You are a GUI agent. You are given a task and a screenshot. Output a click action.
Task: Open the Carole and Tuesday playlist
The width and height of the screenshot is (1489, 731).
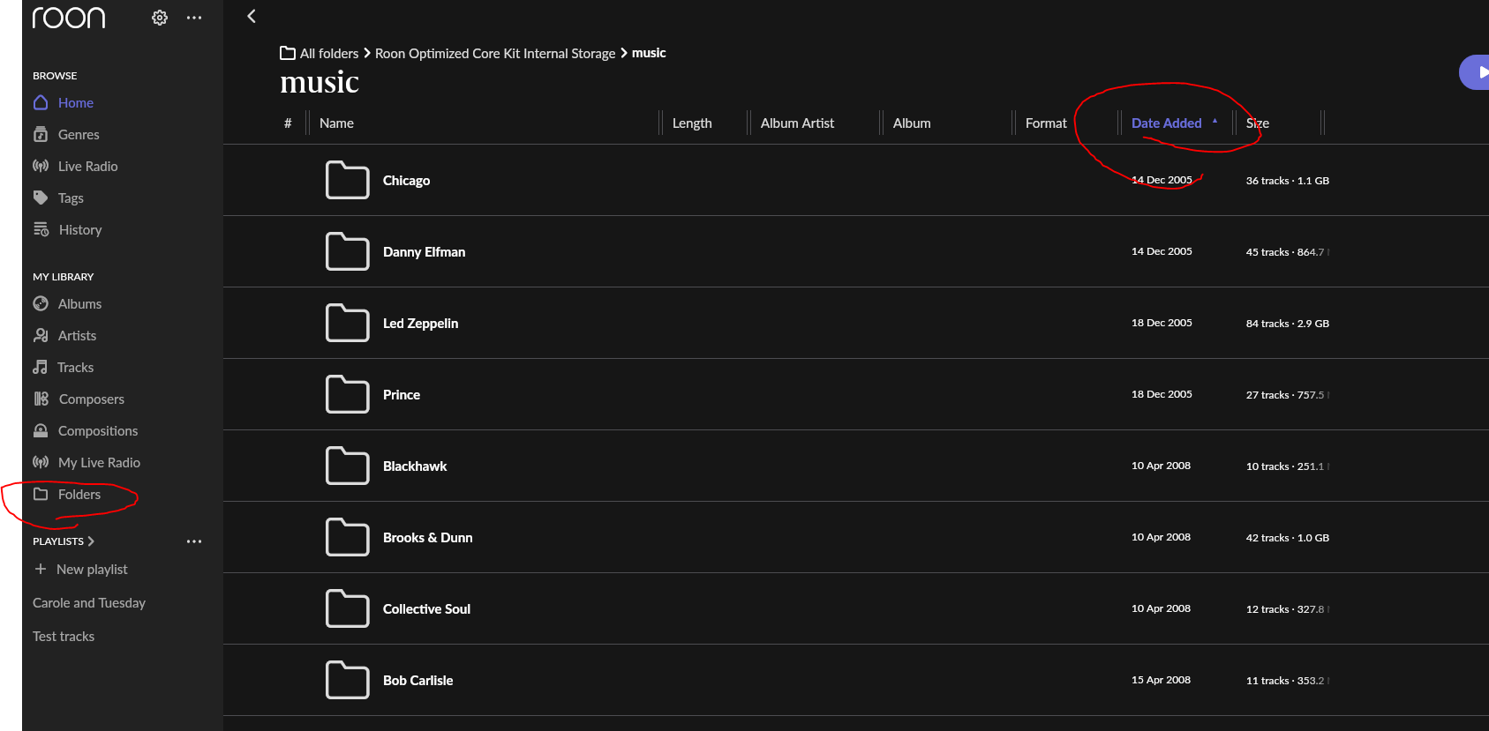(89, 603)
